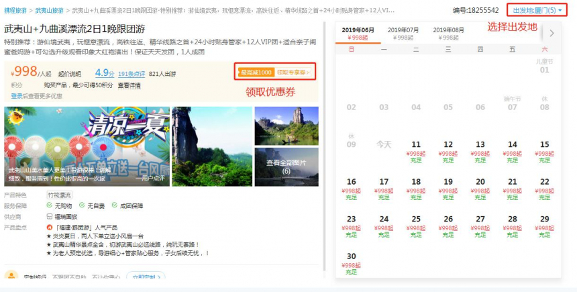Pick June 19 departure date
This screenshot has width=577, height=292.
click(448, 189)
